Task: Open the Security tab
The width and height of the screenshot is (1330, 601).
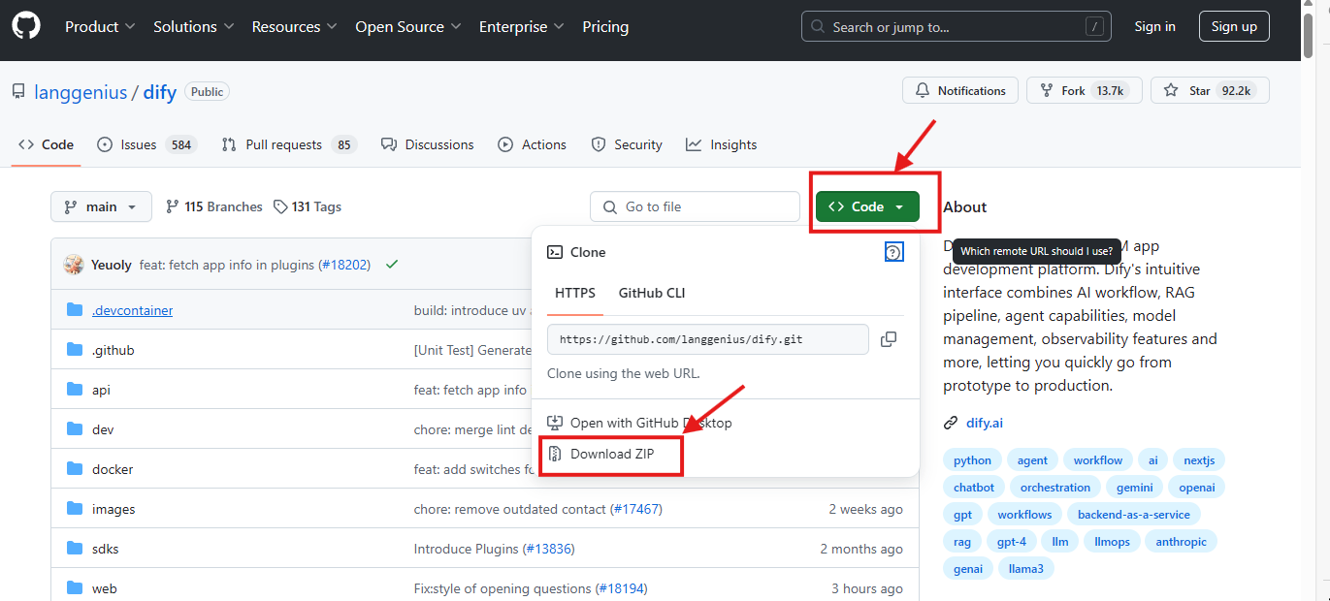Action: point(627,144)
